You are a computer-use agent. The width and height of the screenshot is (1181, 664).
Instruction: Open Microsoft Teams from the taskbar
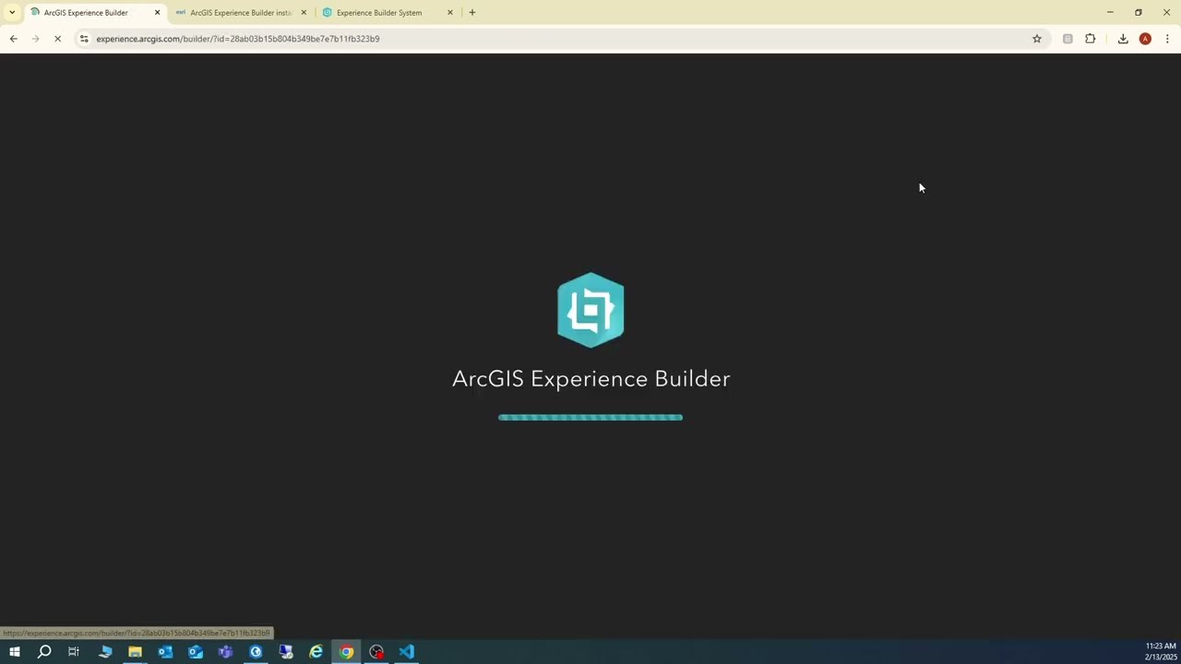[225, 652]
